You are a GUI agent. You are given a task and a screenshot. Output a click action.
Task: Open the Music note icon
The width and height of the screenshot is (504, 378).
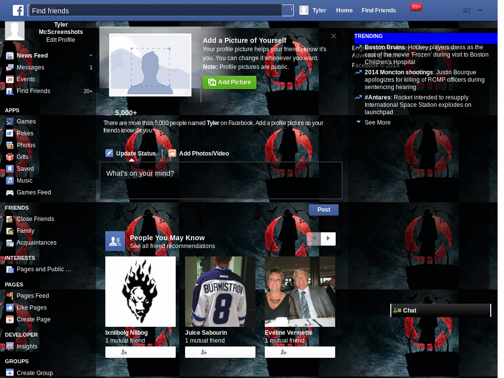pyautogui.click(x=10, y=181)
